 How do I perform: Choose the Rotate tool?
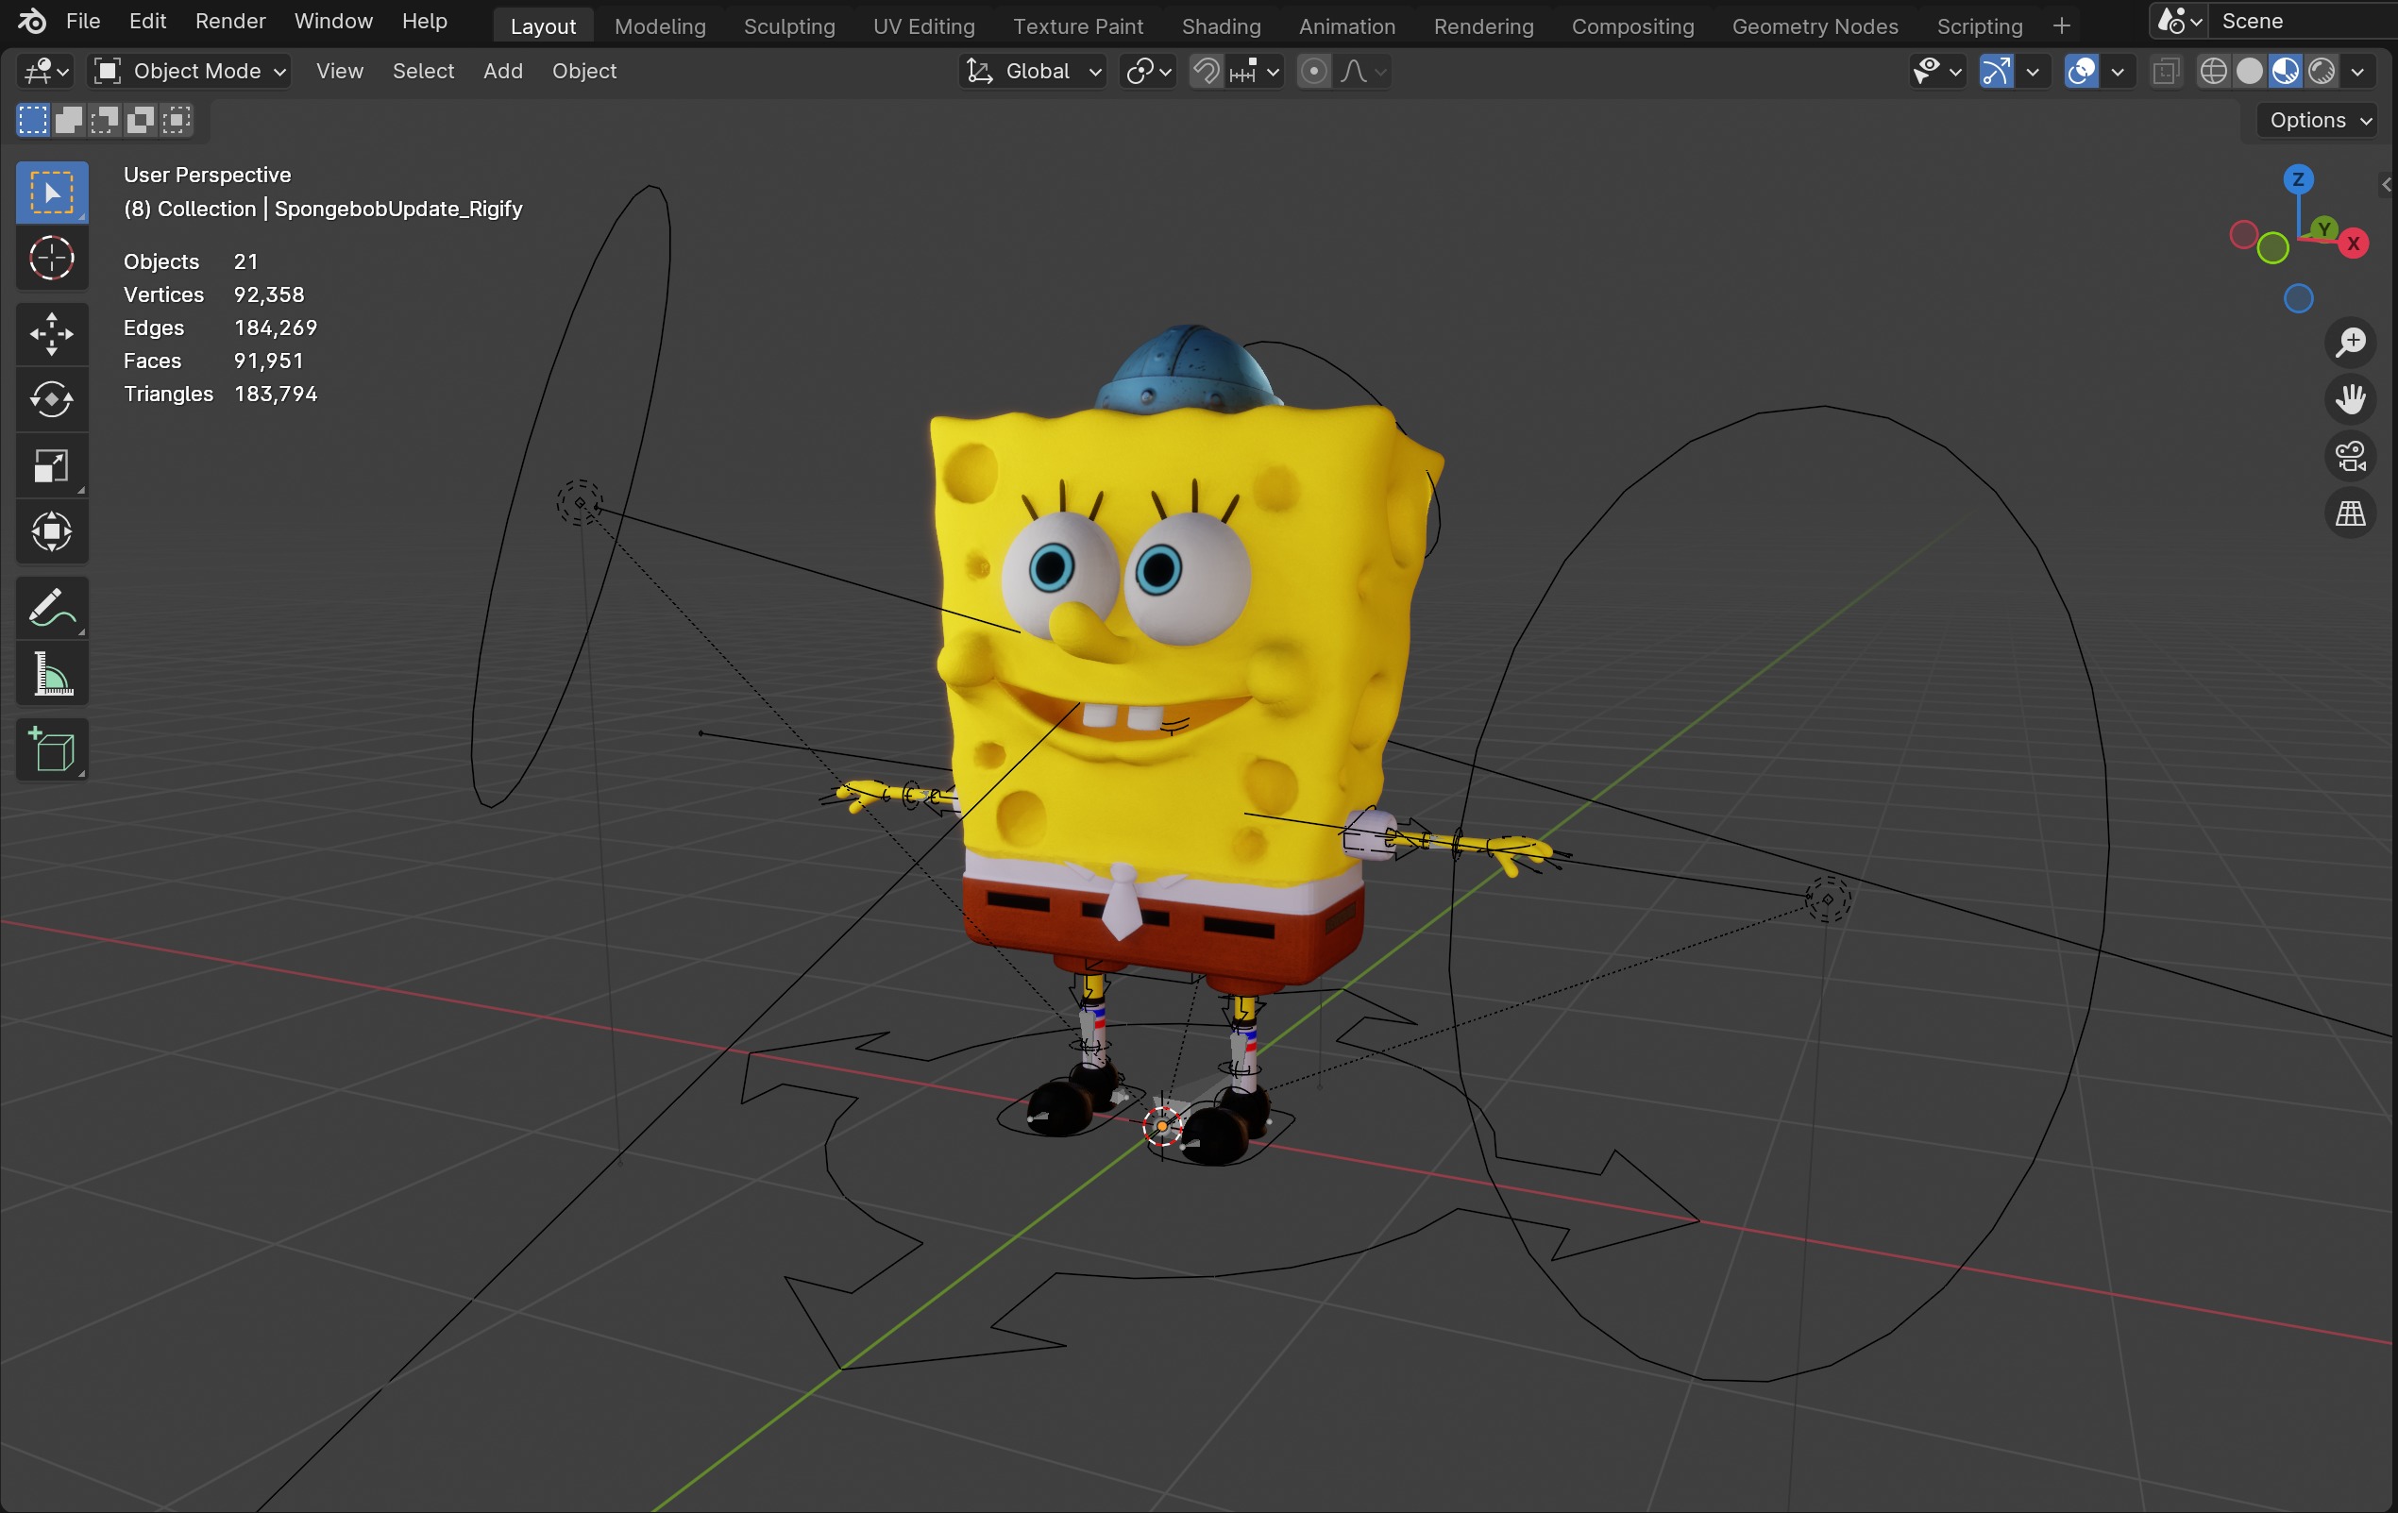pos(52,400)
